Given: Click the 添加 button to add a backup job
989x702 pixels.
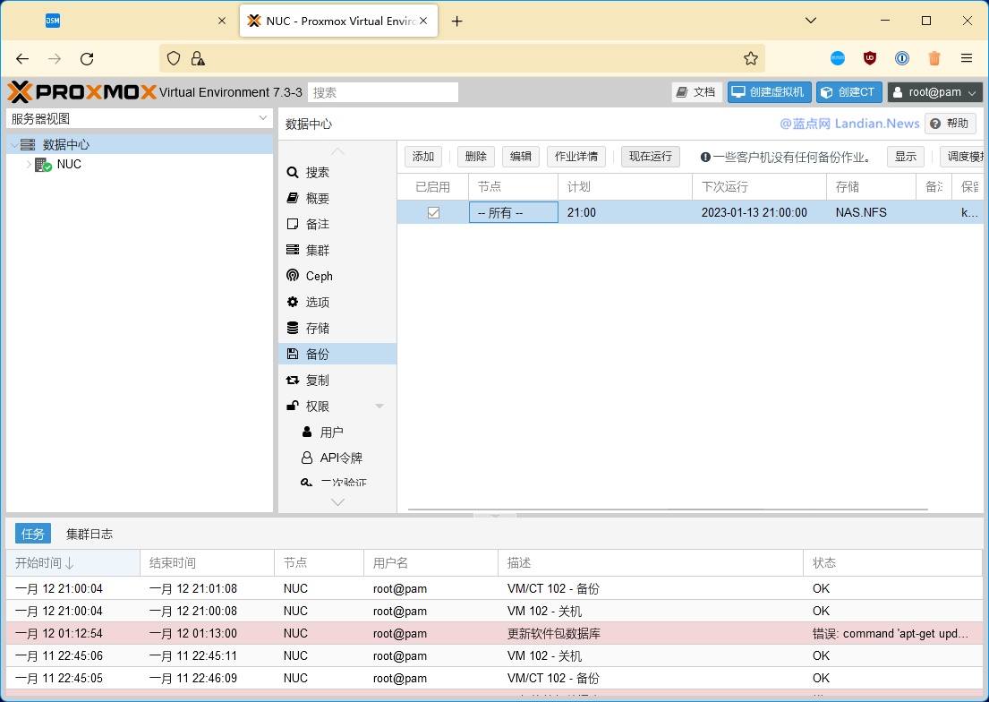Looking at the screenshot, I should [x=422, y=155].
